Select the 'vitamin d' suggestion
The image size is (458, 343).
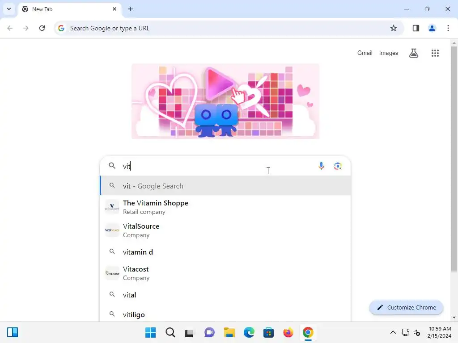[225, 252]
